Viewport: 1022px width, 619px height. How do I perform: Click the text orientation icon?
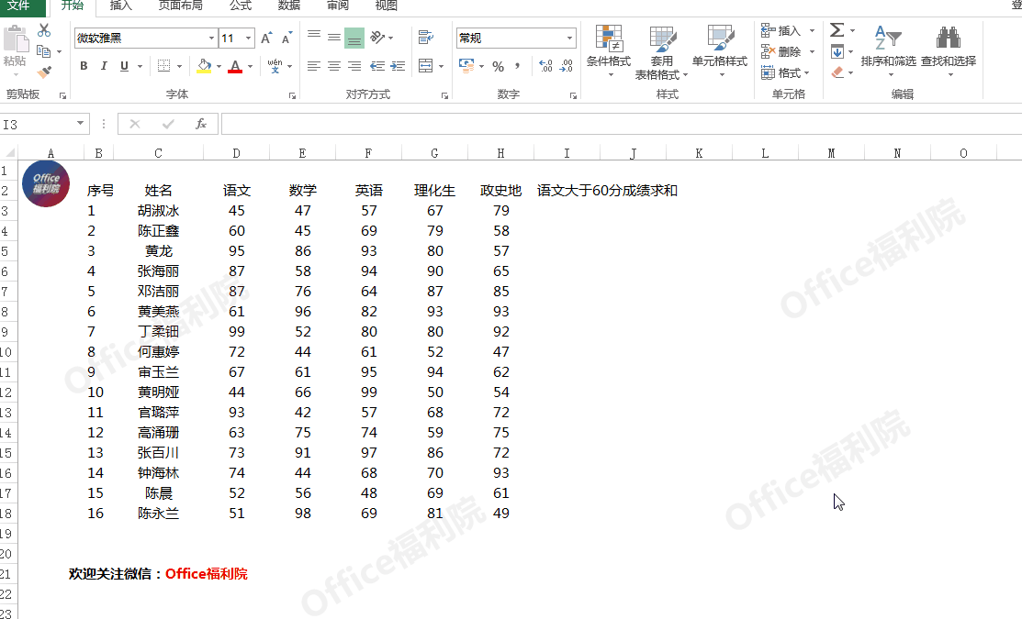tap(377, 37)
